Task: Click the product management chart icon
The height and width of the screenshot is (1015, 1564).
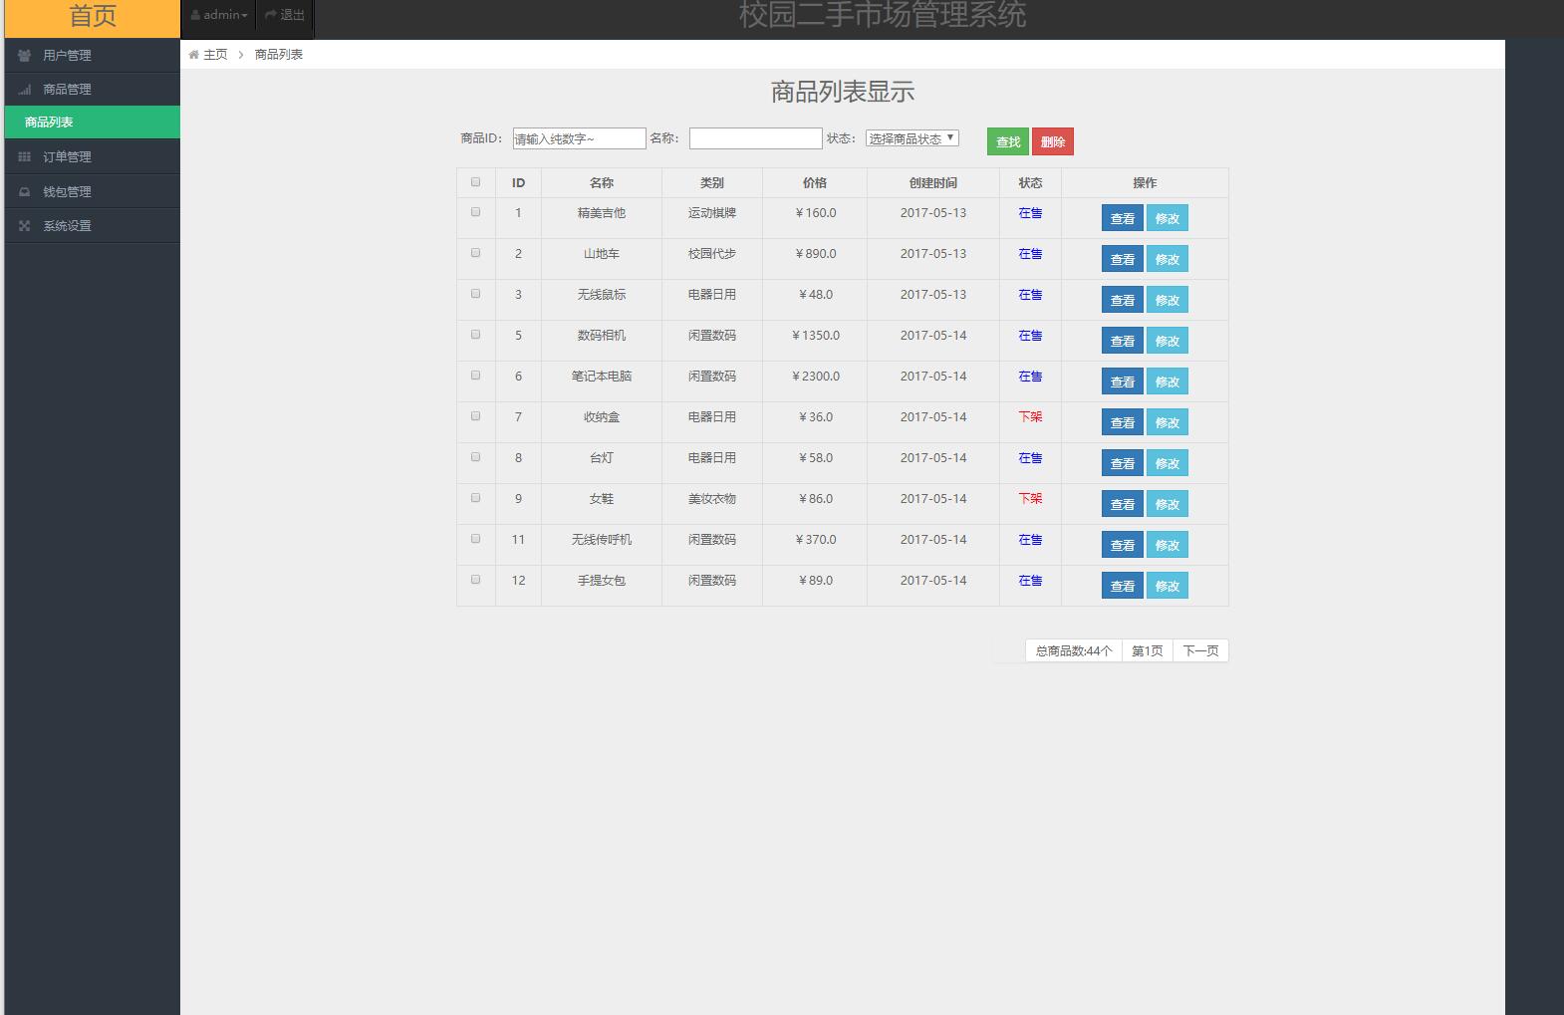Action: (25, 90)
